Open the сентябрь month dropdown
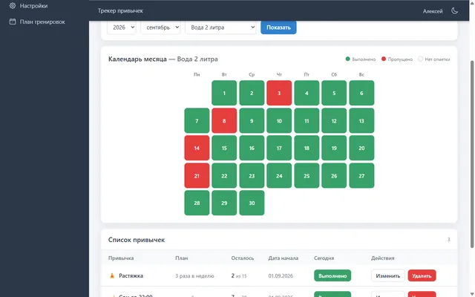The image size is (475, 297). [x=160, y=27]
